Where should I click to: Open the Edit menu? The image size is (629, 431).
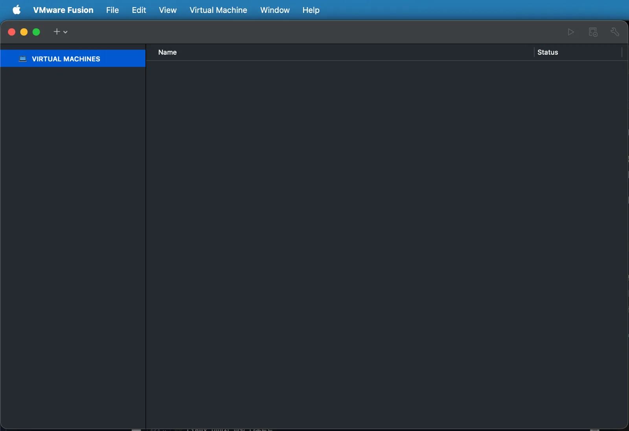pos(139,10)
